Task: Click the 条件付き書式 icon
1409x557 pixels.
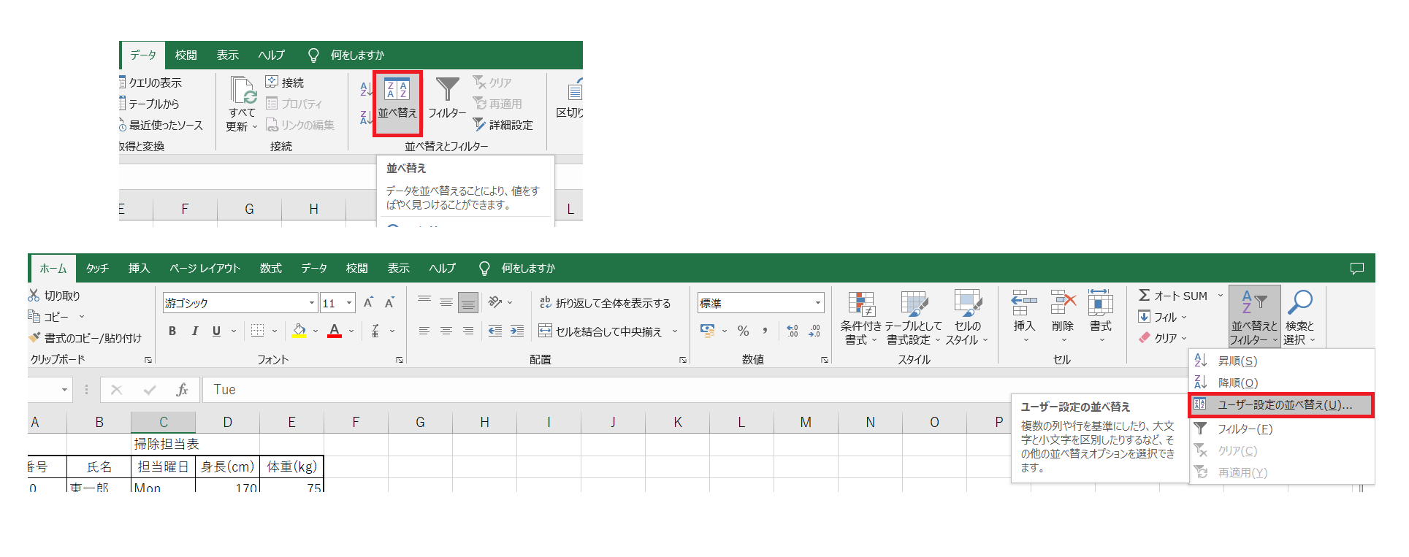Action: pyautogui.click(x=860, y=304)
